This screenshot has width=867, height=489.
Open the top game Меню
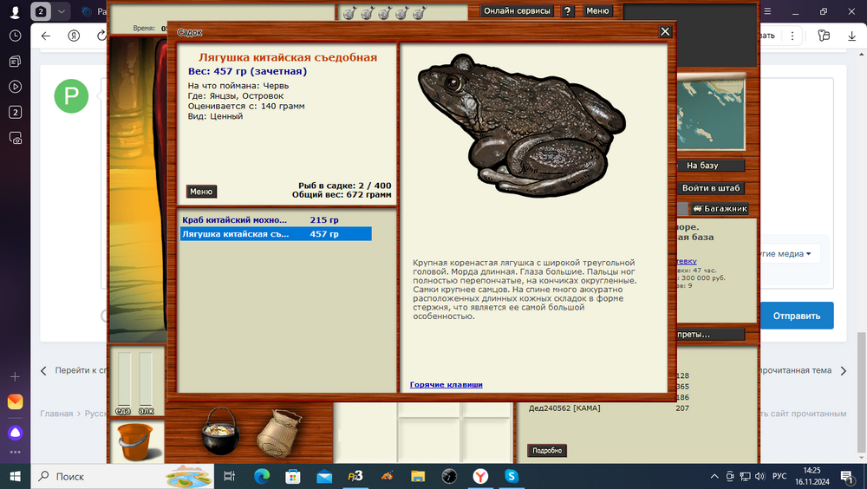(x=597, y=11)
